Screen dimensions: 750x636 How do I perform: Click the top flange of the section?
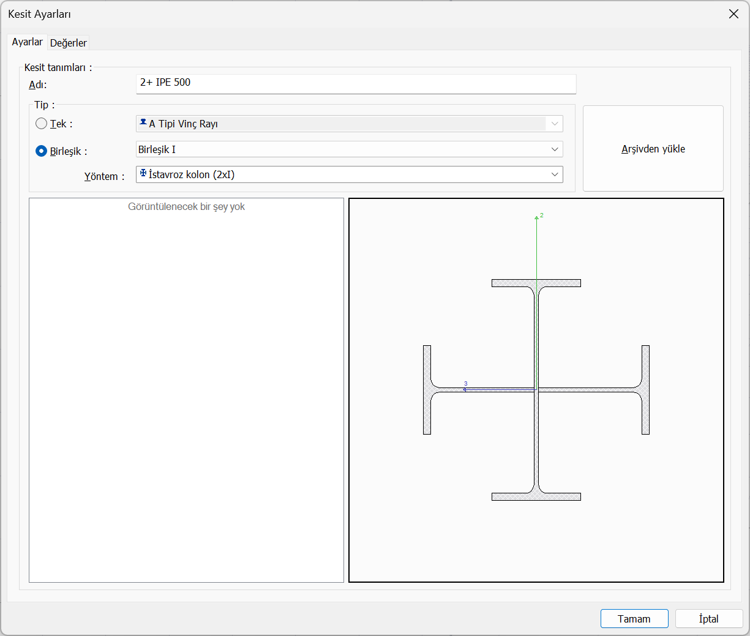[x=536, y=283]
